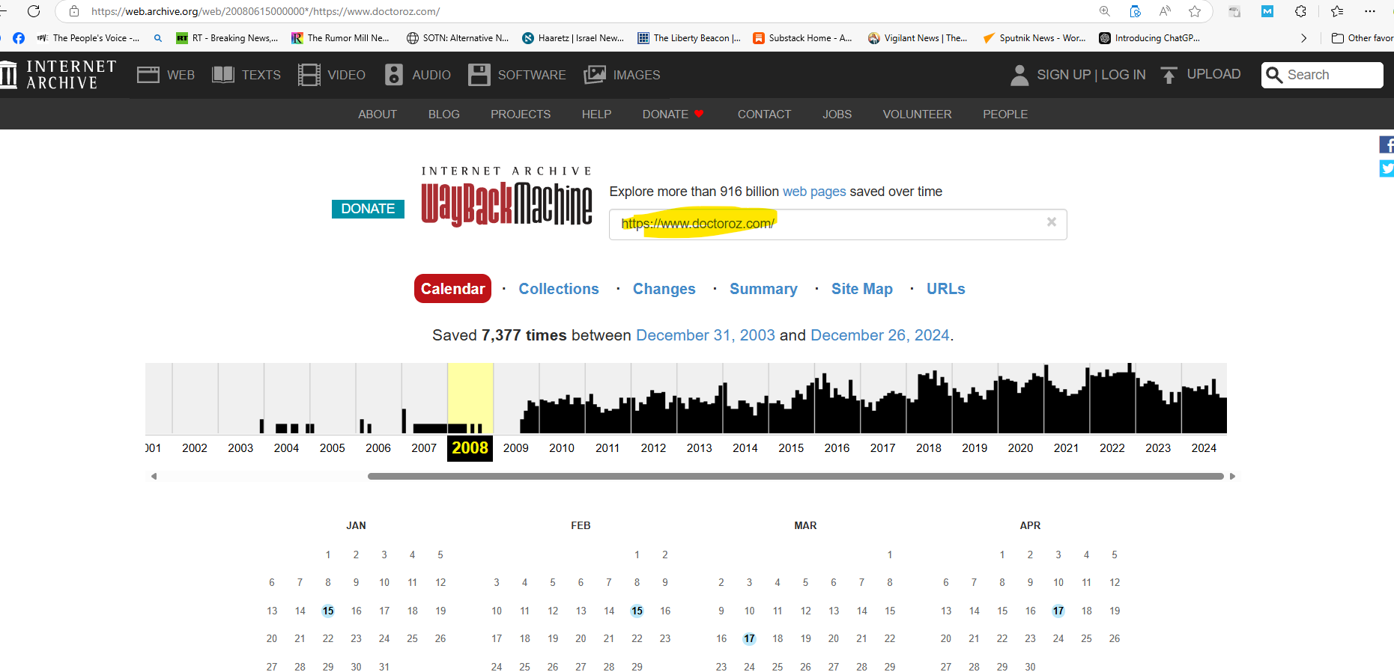Open the VOLUNTEER menu item
This screenshot has height=672, width=1394.
(917, 114)
